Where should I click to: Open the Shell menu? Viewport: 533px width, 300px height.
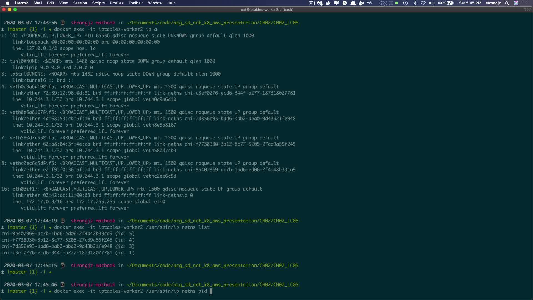(x=37, y=3)
